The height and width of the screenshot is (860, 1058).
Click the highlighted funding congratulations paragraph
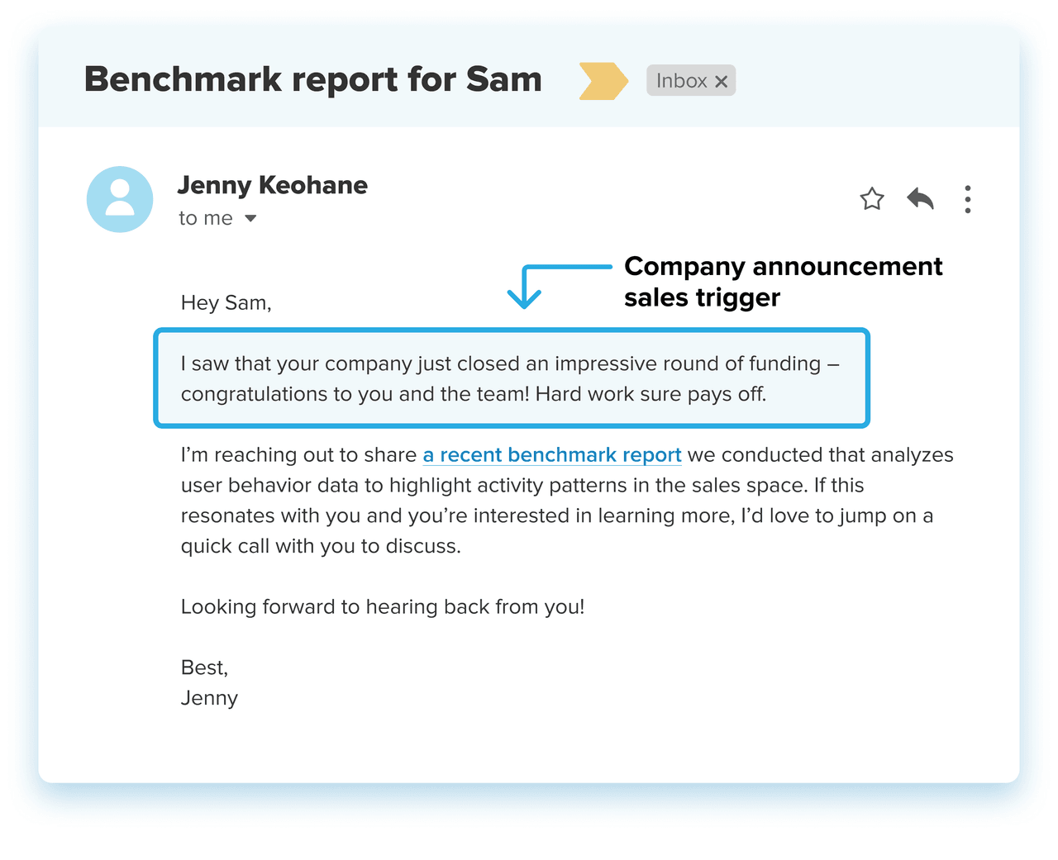pos(511,378)
